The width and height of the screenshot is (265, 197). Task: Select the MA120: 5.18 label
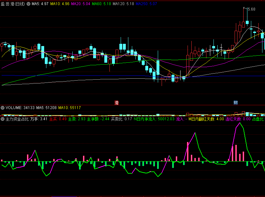(123, 4)
